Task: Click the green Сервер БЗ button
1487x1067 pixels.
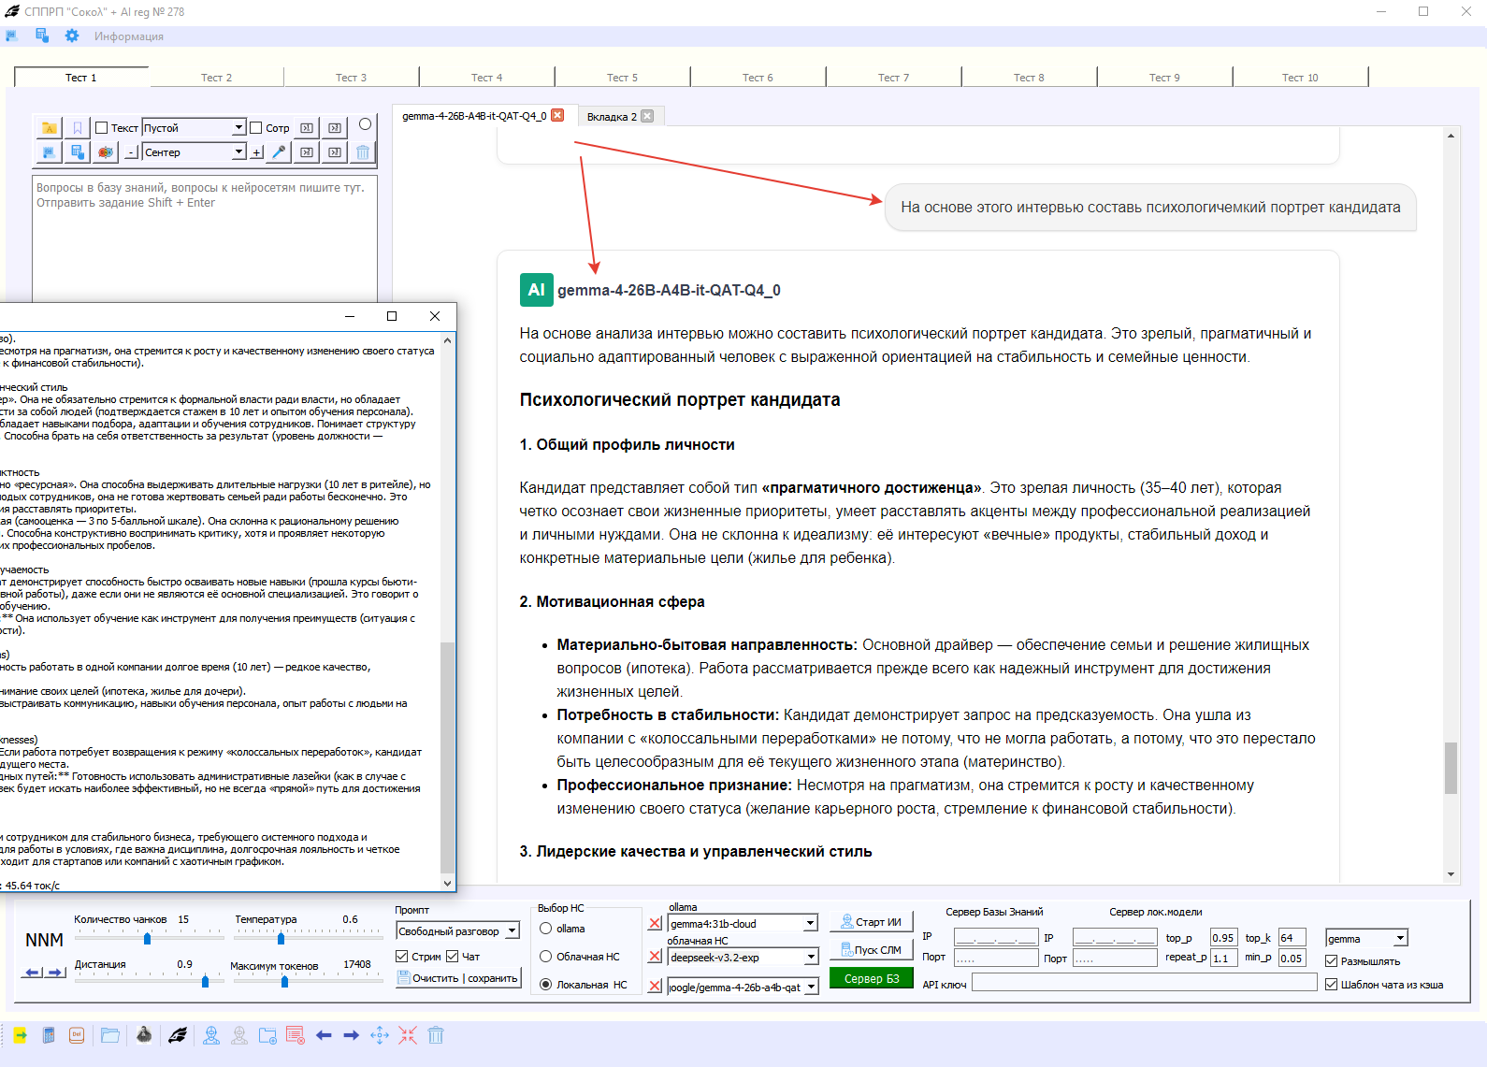Action: pyautogui.click(x=872, y=979)
